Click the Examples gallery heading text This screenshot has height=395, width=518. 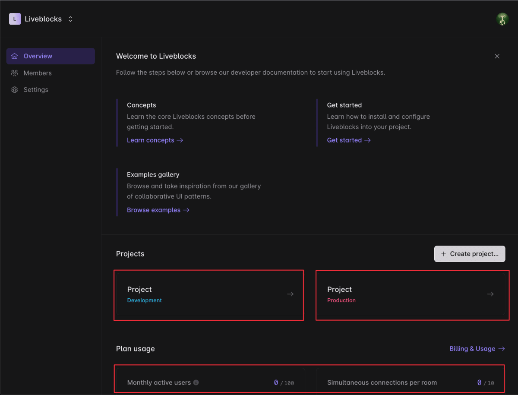(x=153, y=175)
